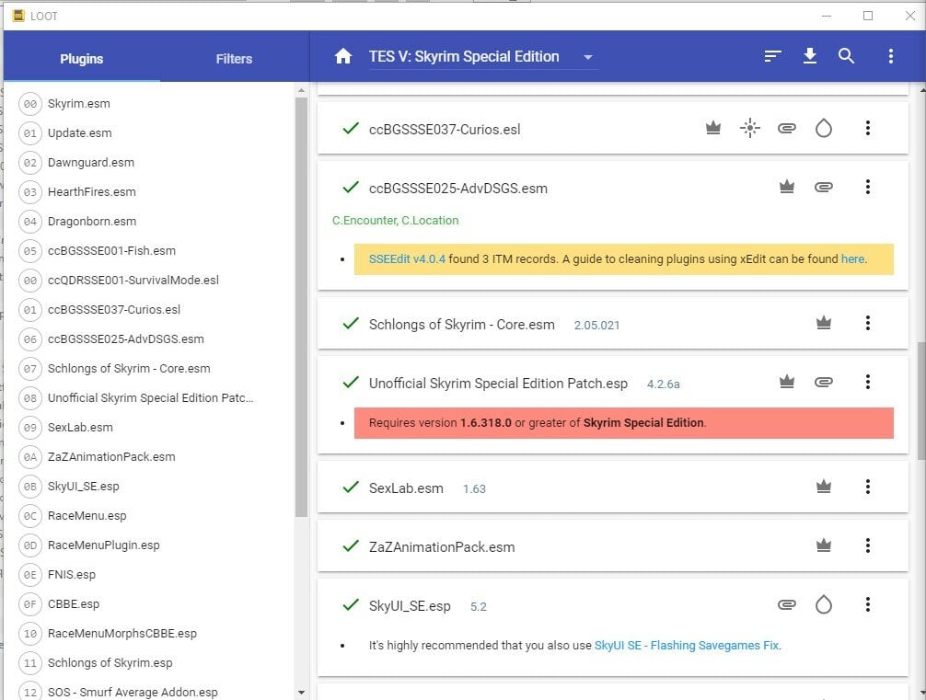Select Skyrim.esm in plugin list
The width and height of the screenshot is (926, 700).
pyautogui.click(x=78, y=103)
